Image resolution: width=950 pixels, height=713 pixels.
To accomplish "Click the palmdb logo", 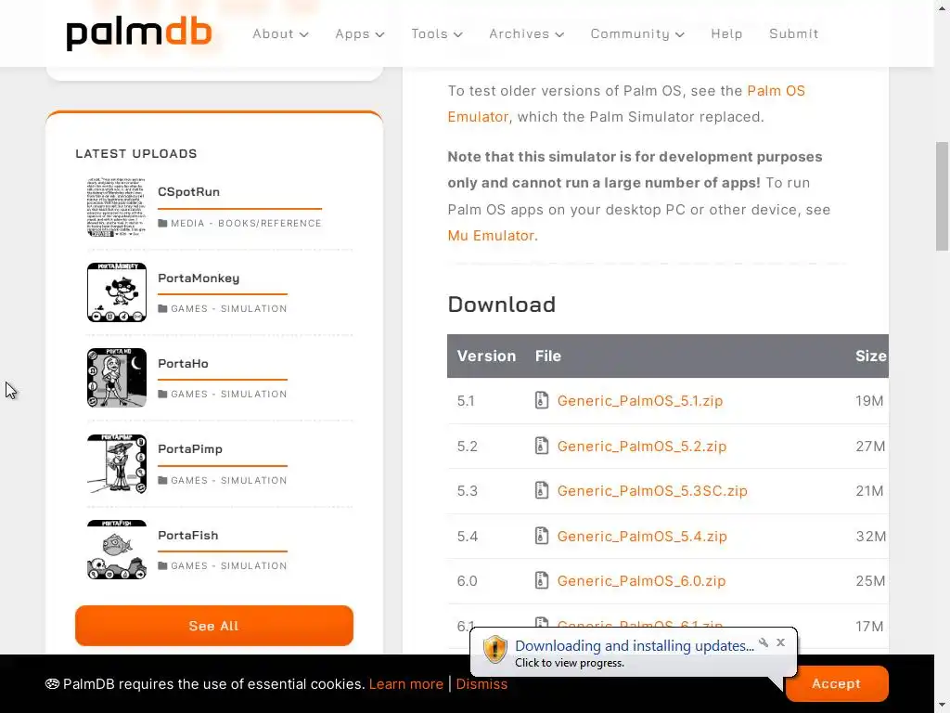I will pyautogui.click(x=139, y=34).
